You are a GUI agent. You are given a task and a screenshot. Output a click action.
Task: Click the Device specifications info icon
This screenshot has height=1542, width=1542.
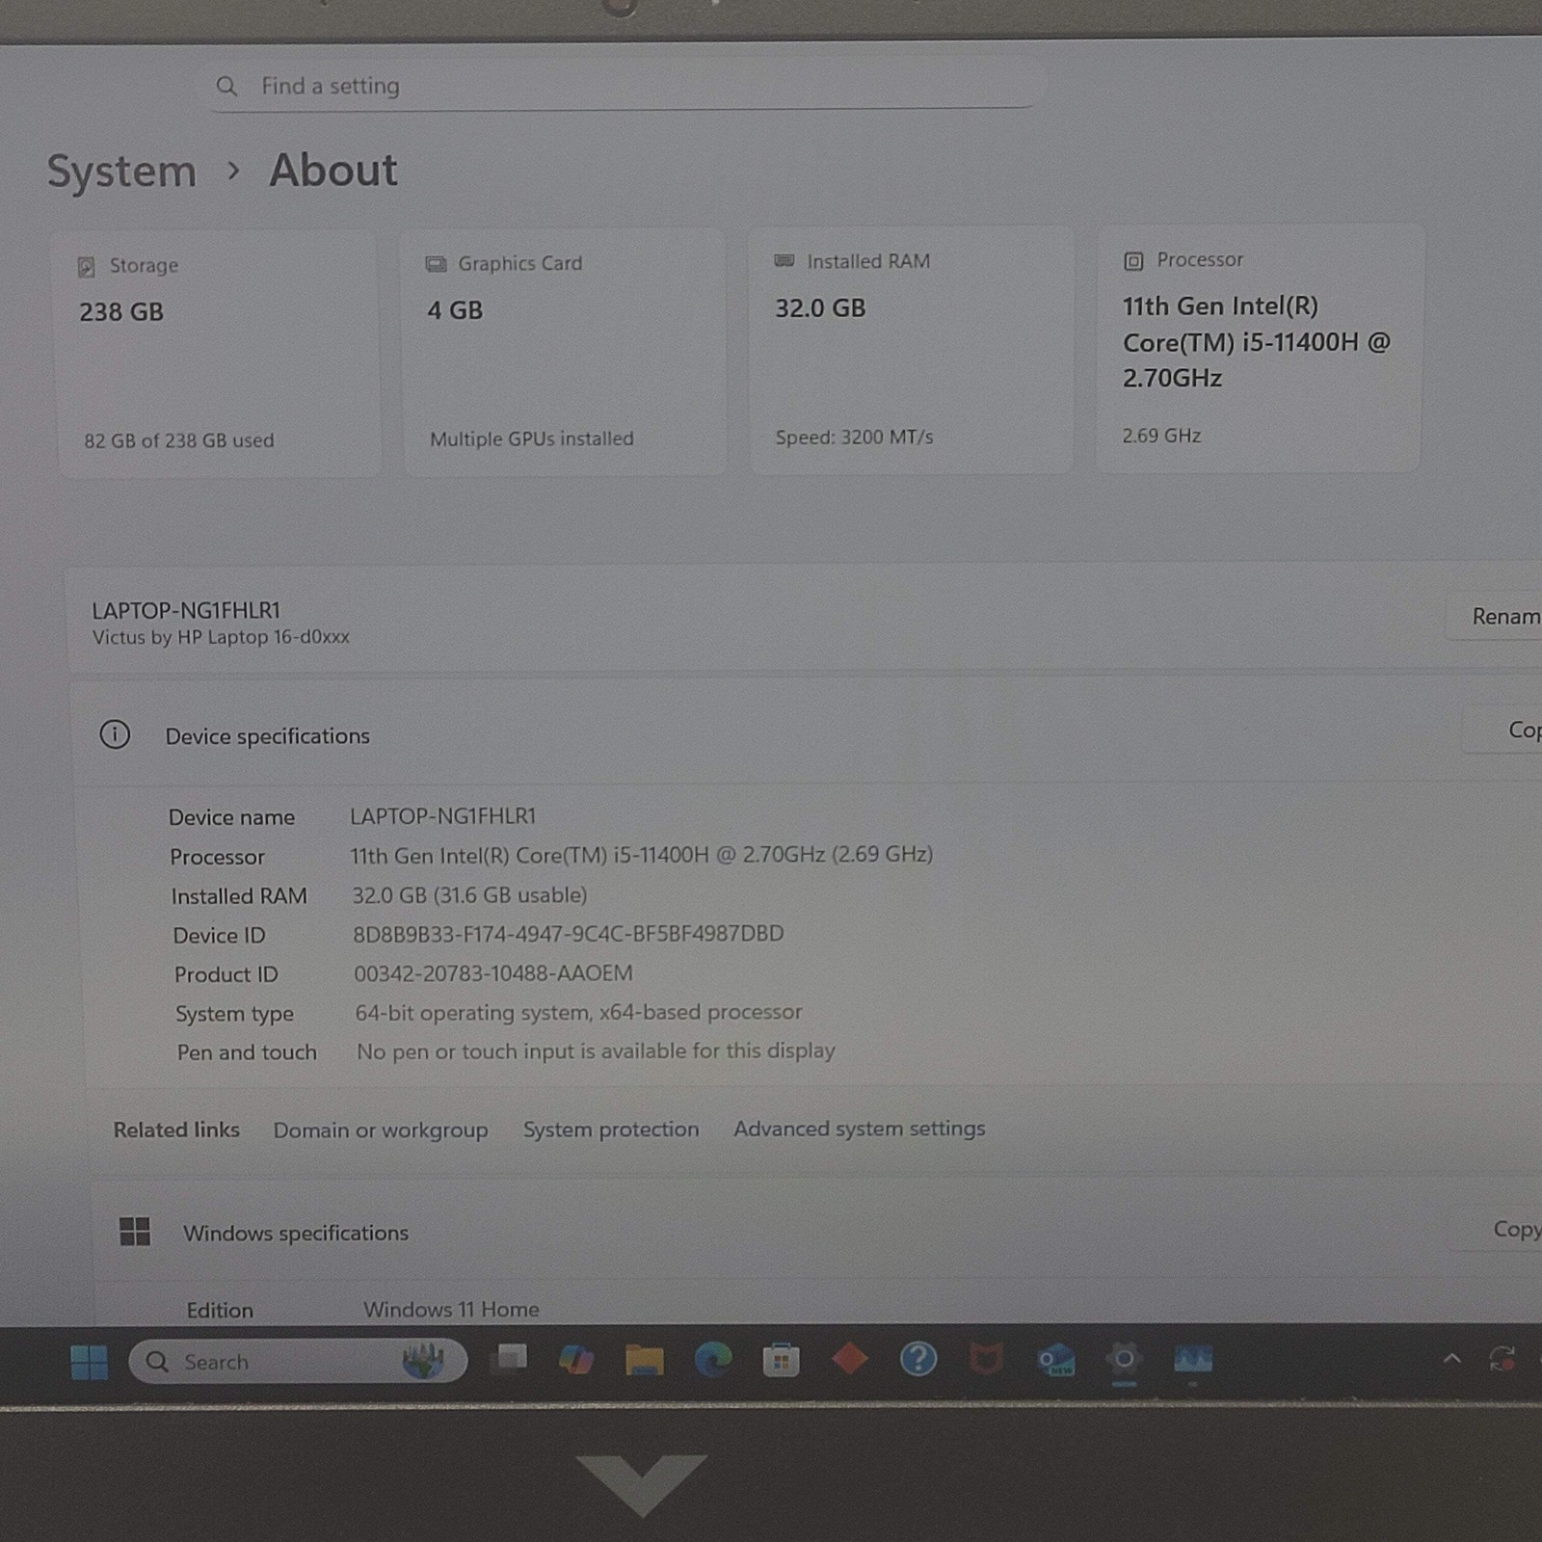pos(115,735)
